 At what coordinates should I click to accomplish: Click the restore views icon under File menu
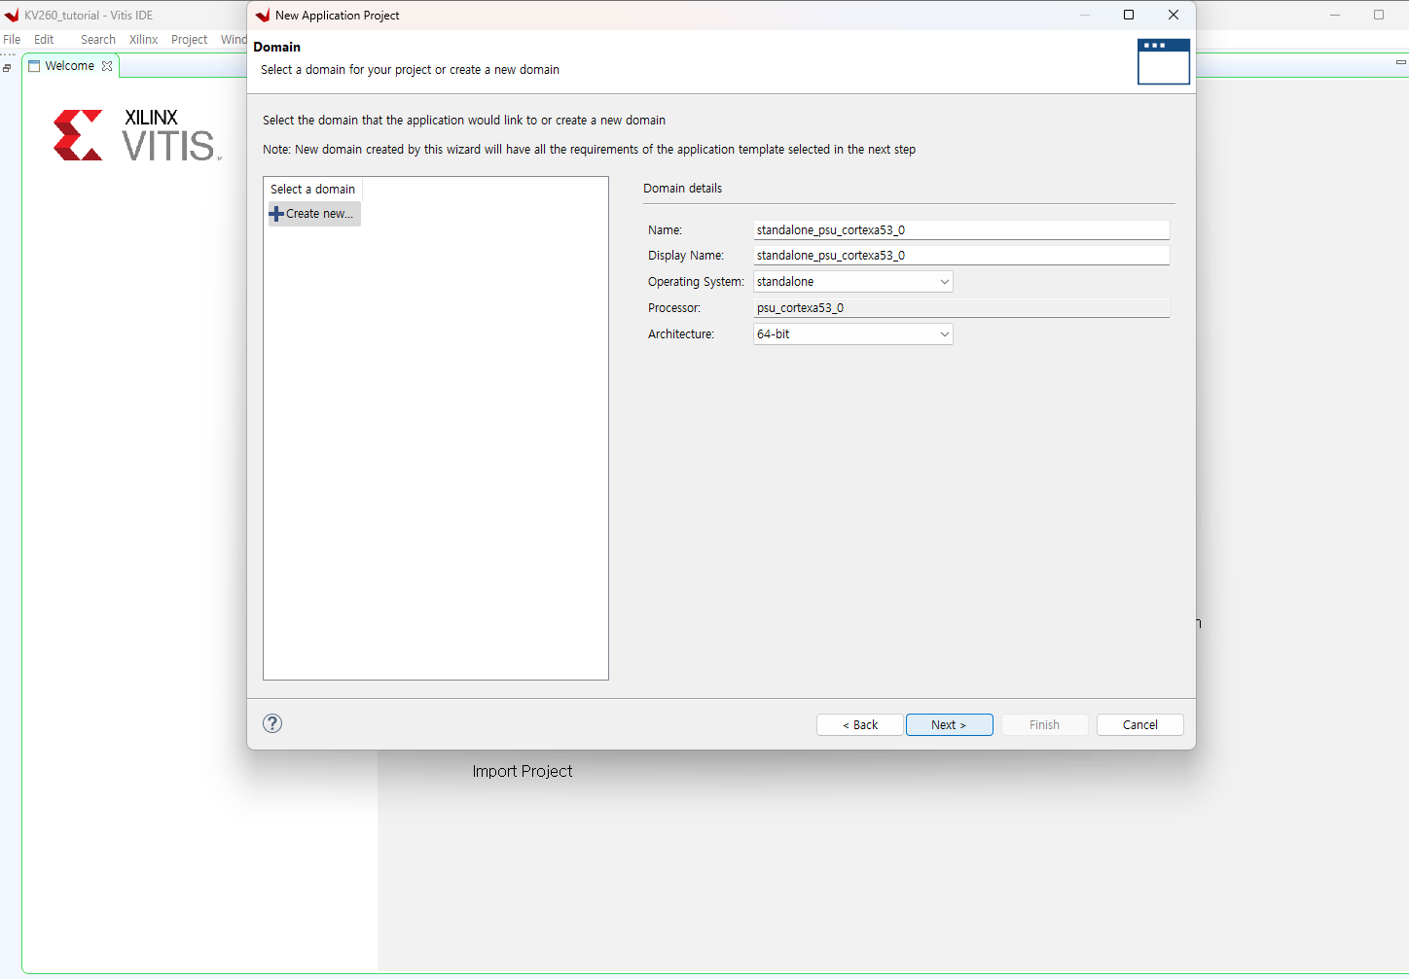7,67
